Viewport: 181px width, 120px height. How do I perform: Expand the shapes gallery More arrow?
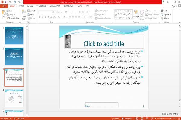click(132, 18)
